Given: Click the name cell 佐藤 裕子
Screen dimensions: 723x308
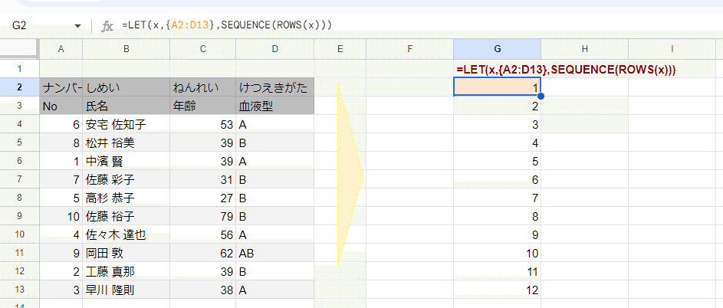Looking at the screenshot, I should (x=127, y=216).
